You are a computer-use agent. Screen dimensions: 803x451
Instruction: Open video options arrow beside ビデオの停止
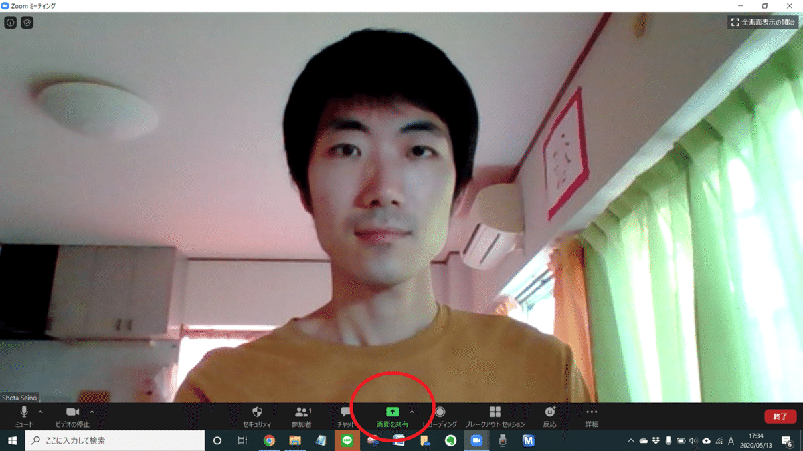coord(92,412)
